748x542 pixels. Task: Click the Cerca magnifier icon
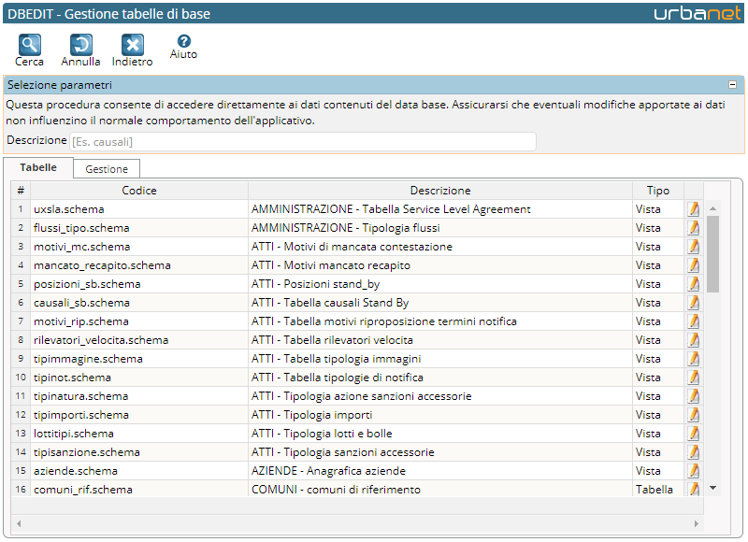(30, 45)
